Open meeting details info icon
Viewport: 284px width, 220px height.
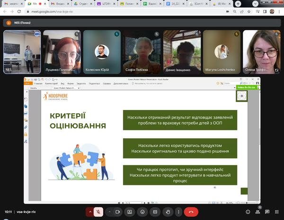pyautogui.click(x=248, y=212)
